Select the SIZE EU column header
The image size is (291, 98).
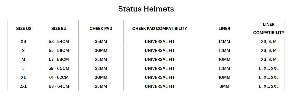pyautogui.click(x=59, y=29)
